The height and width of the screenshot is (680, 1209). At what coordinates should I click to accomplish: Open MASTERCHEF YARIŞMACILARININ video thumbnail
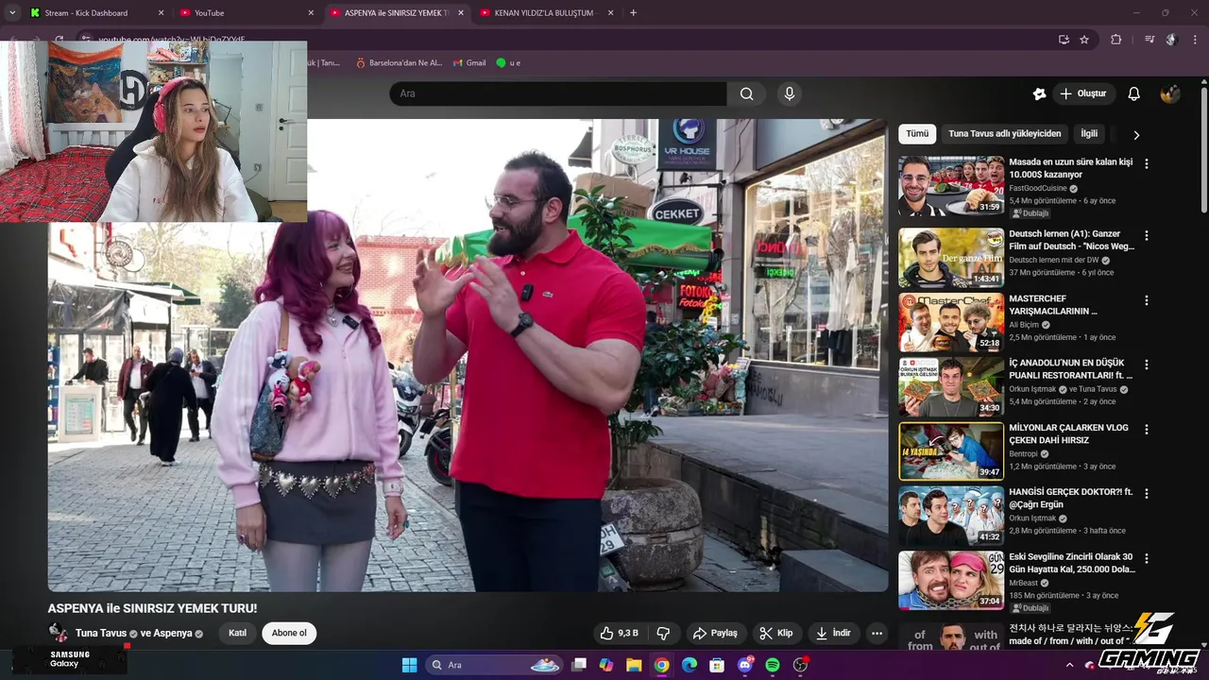tap(951, 322)
